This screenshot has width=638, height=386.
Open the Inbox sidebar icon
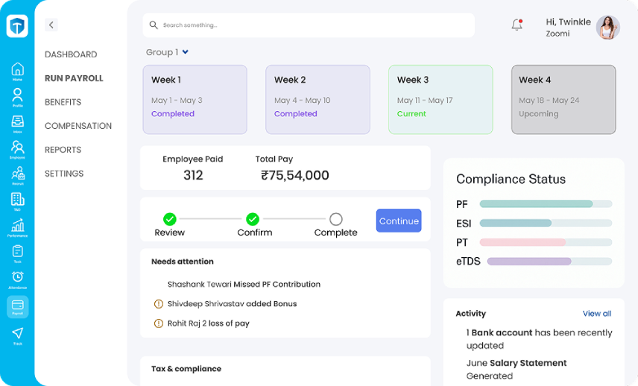pyautogui.click(x=17, y=122)
